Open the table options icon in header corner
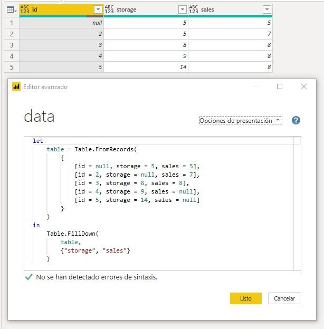Screen dimensions: 324x329 [11, 9]
